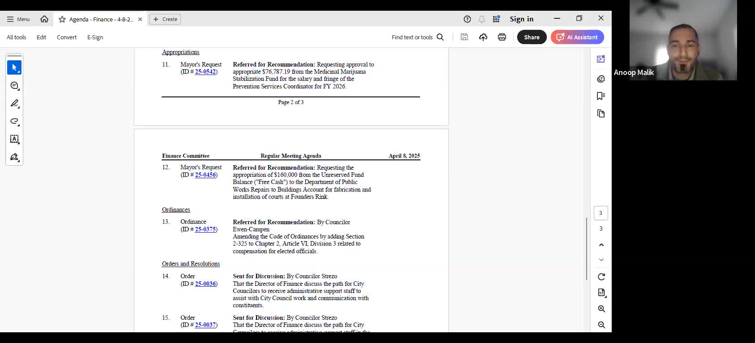Click the Share button
The width and height of the screenshot is (755, 343).
[532, 37]
